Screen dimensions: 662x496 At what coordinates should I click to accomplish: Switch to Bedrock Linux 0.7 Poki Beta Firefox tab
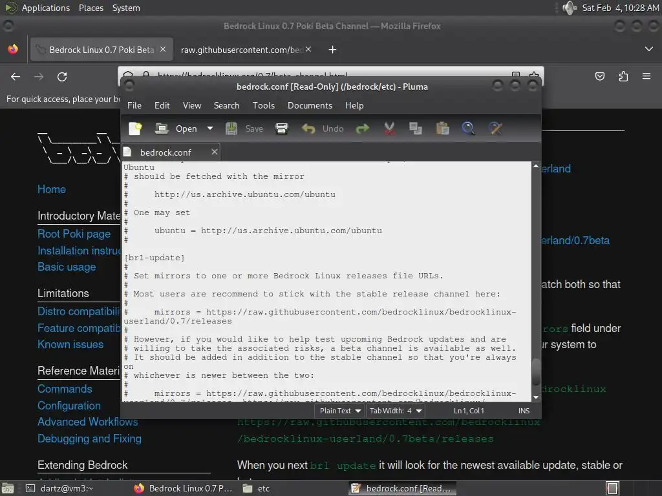coord(101,50)
